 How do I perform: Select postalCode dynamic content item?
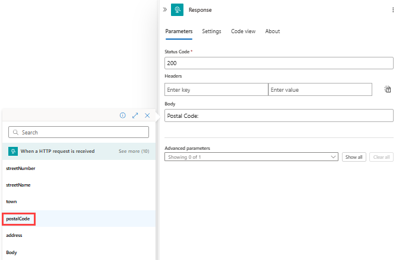tap(18, 219)
